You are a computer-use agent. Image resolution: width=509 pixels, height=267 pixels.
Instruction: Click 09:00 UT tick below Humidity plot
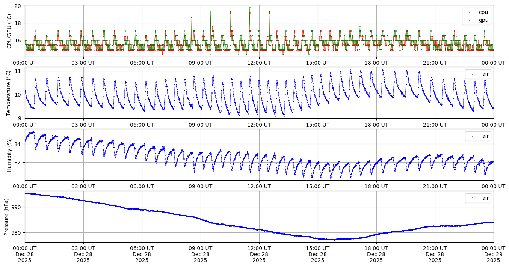201,187
